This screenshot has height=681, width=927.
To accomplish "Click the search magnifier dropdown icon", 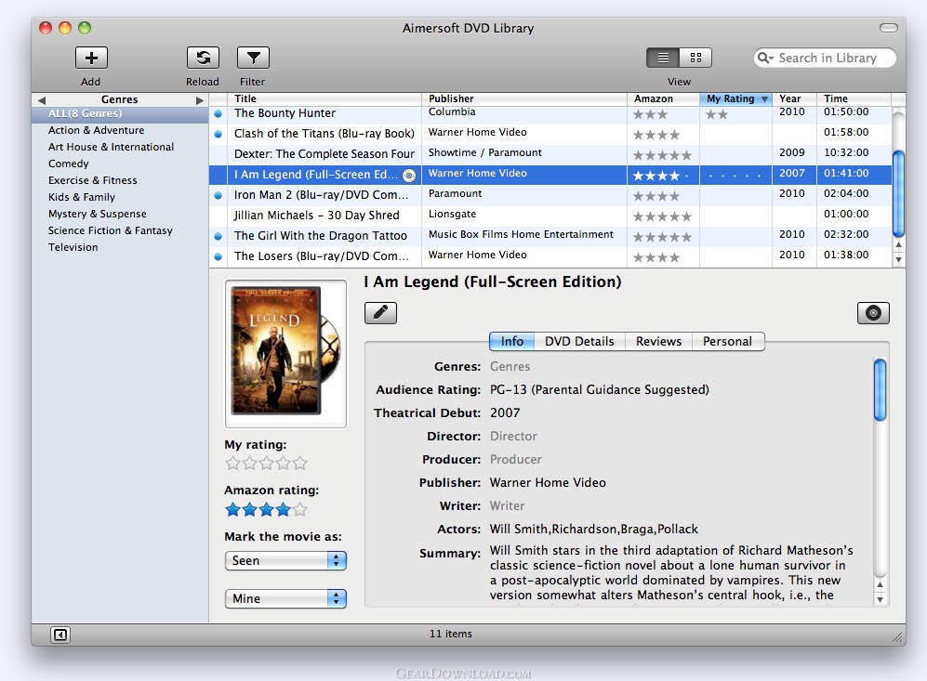I will click(x=765, y=58).
